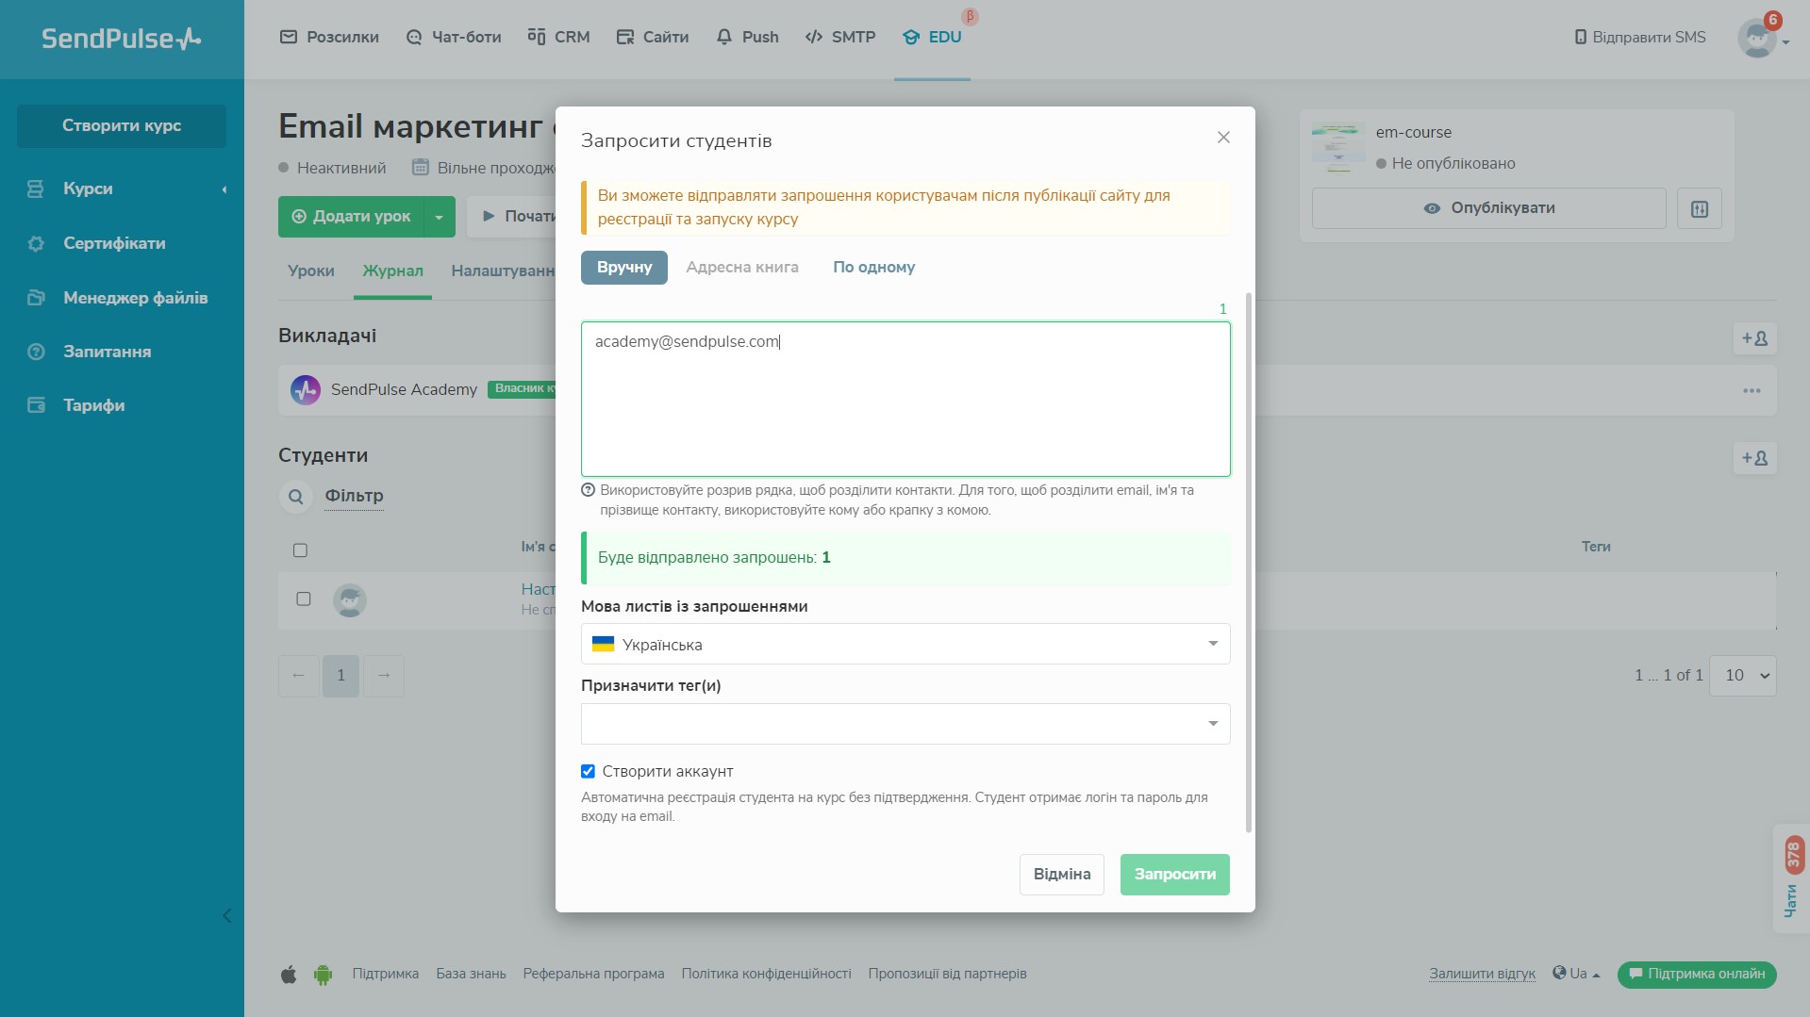This screenshot has height=1017, width=1810.
Task: Open the Мова листів language dropdown
Action: [x=905, y=645]
